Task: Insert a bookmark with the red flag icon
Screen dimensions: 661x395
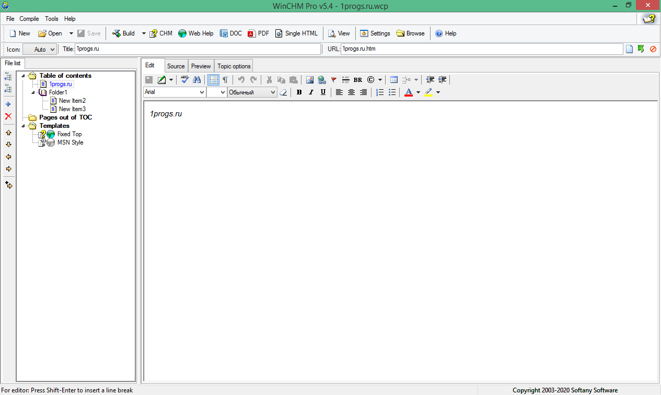Action: [x=334, y=80]
